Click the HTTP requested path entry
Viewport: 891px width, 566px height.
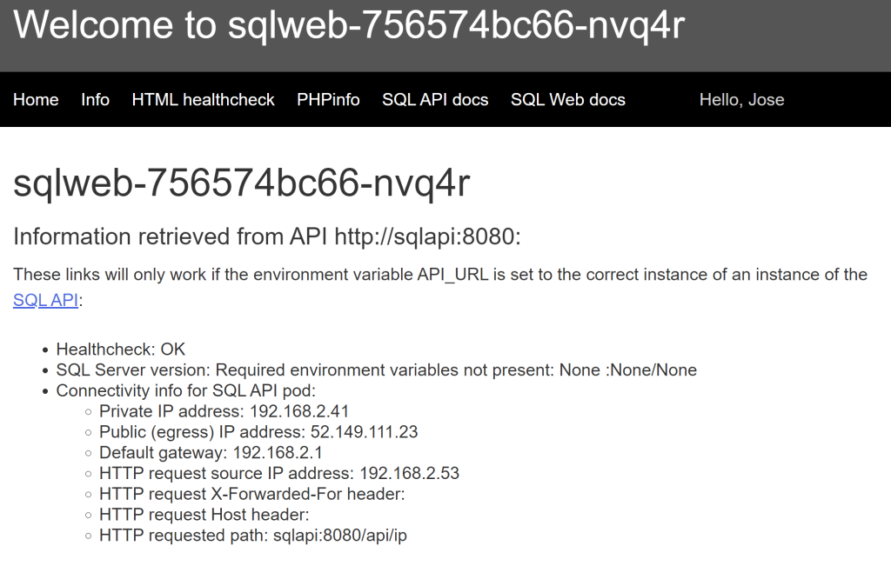[252, 536]
